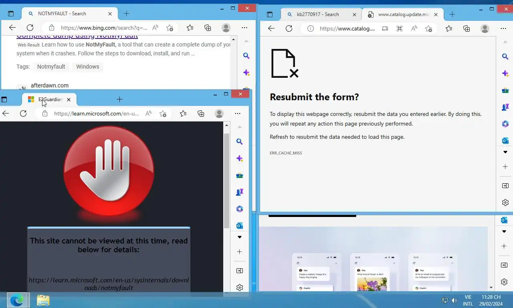Open sidebar Search in Bing window
The width and height of the screenshot is (513, 308).
click(246, 56)
